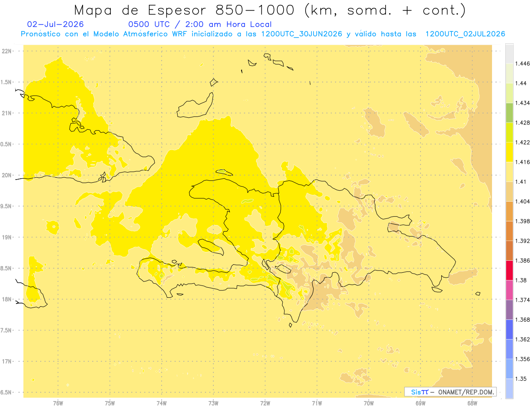The image size is (530, 409).
Task: Click the "21N" latitude label
Action: pyautogui.click(x=7, y=113)
